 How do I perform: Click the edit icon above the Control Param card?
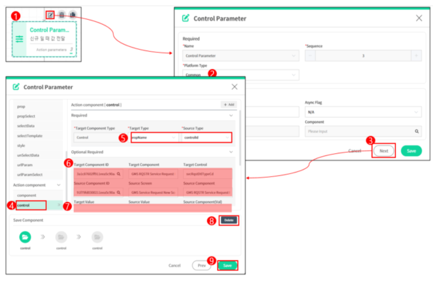50,15
